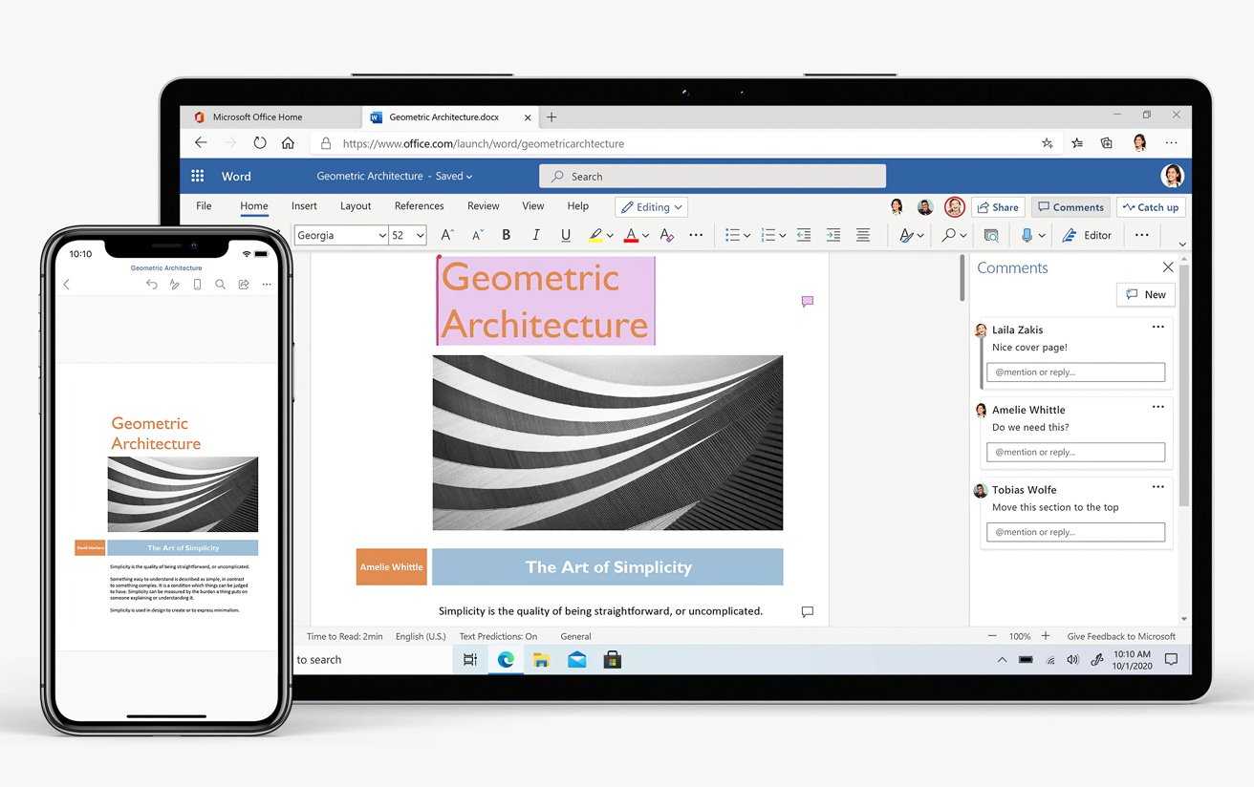Viewport: 1254px width, 787px height.
Task: Expand the font size 52 dropdown
Action: [x=421, y=235]
